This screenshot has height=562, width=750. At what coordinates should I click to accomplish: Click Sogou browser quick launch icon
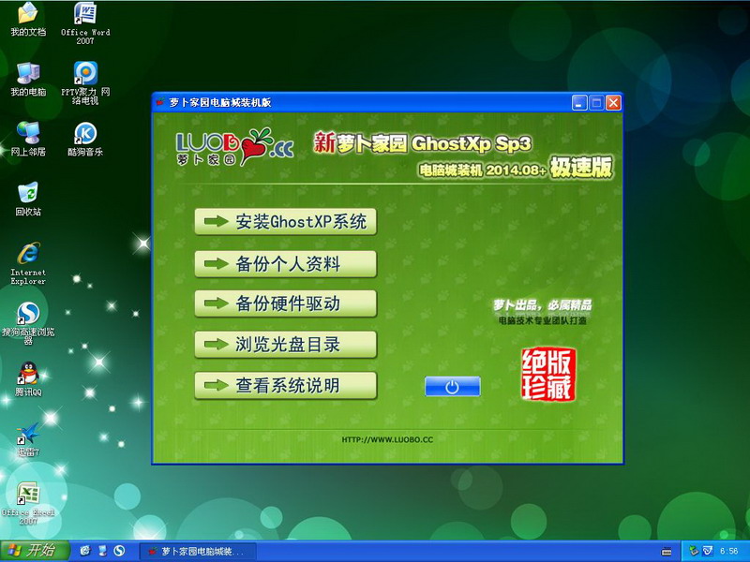[x=119, y=551]
